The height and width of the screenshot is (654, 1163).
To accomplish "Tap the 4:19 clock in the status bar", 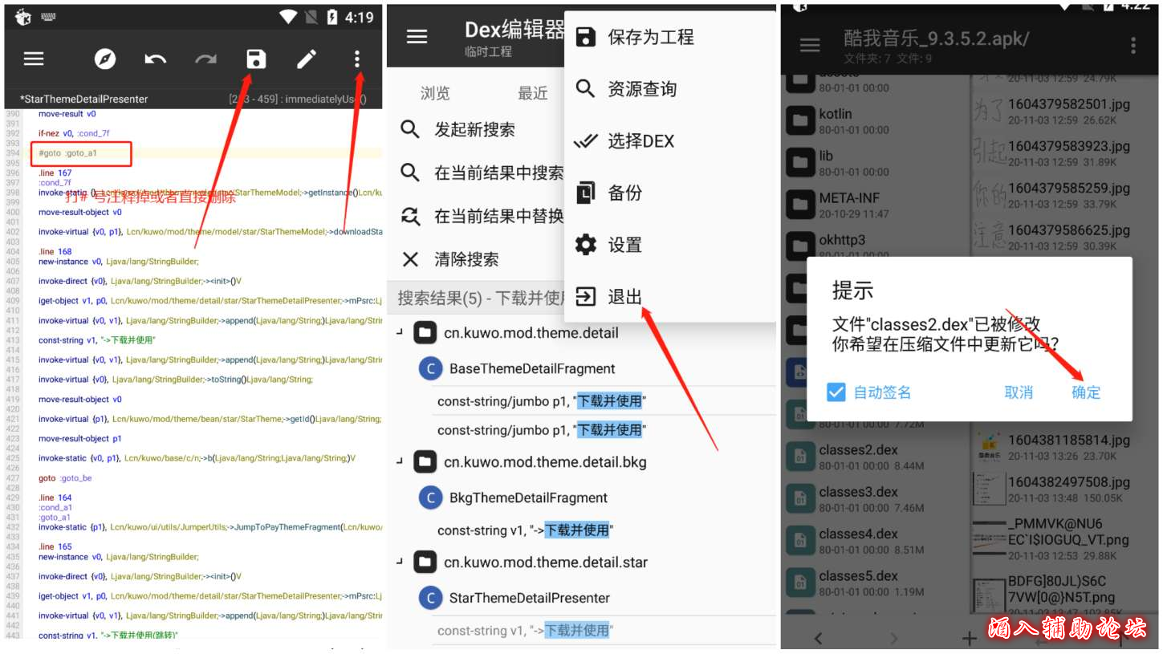I will click(x=359, y=17).
